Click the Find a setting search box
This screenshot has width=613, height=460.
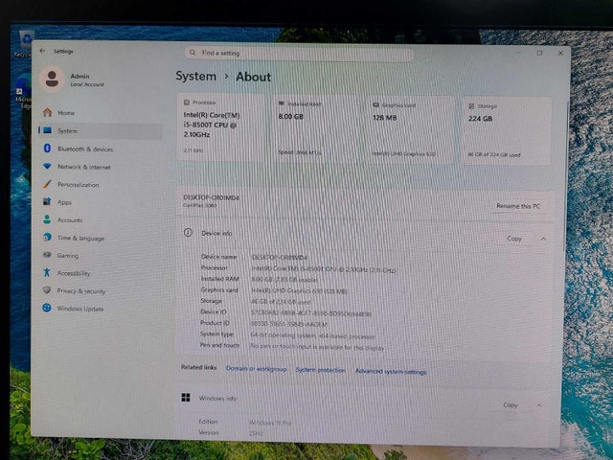coord(299,54)
